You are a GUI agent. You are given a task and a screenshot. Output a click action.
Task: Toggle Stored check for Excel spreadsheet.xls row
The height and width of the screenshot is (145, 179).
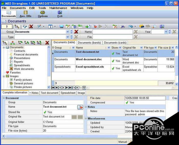coord(113,69)
